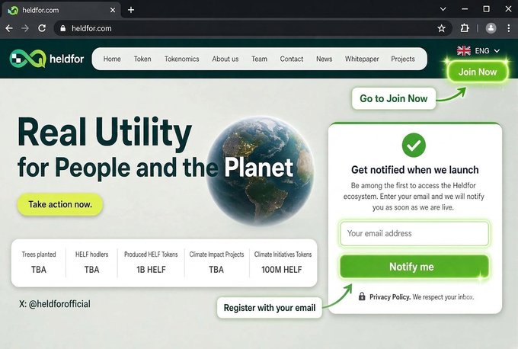Click the green checkmark icon

pos(414,145)
